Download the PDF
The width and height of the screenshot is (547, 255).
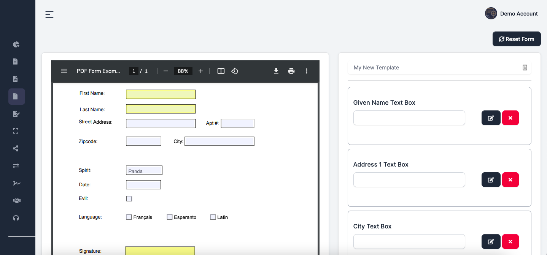(x=276, y=71)
